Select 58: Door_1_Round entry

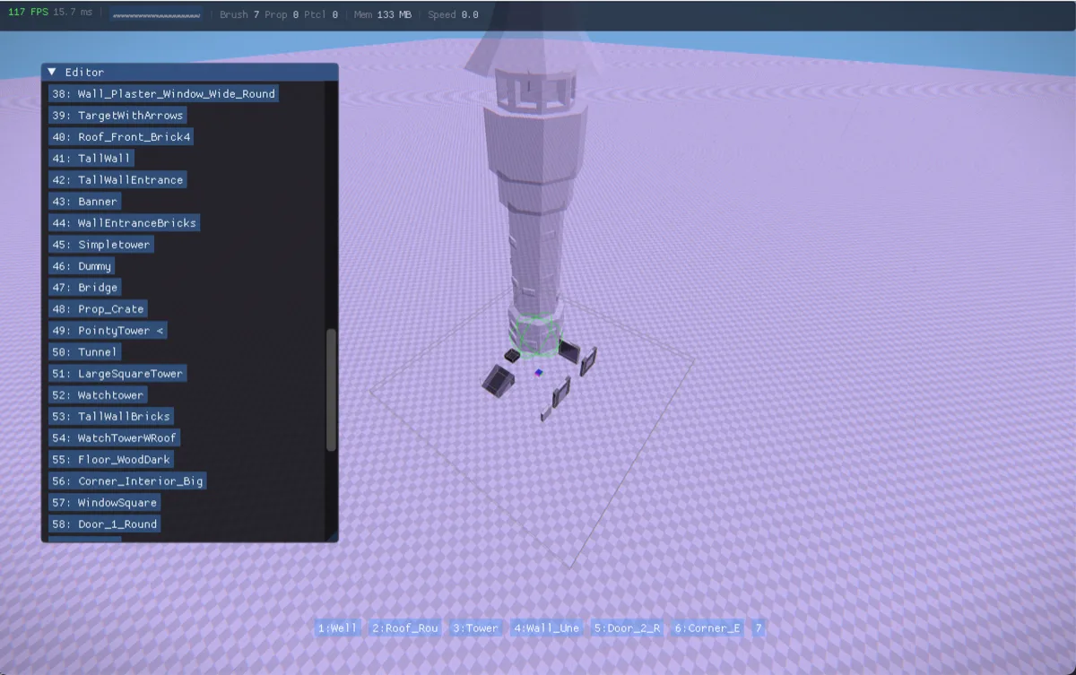tap(105, 524)
